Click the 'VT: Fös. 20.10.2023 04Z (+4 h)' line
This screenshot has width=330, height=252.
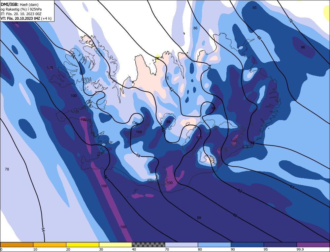[x=26, y=18]
